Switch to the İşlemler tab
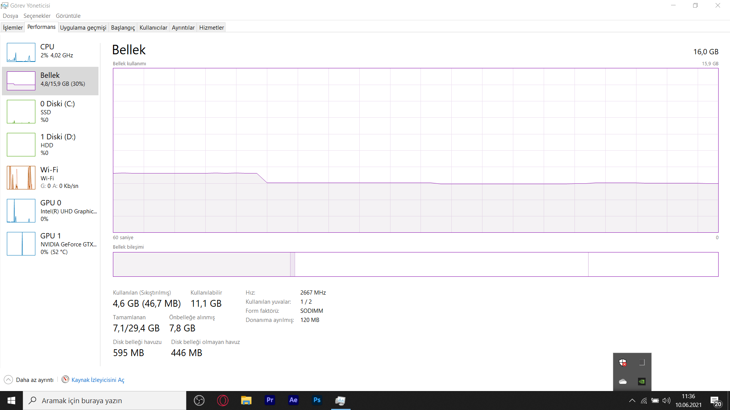 click(x=13, y=27)
